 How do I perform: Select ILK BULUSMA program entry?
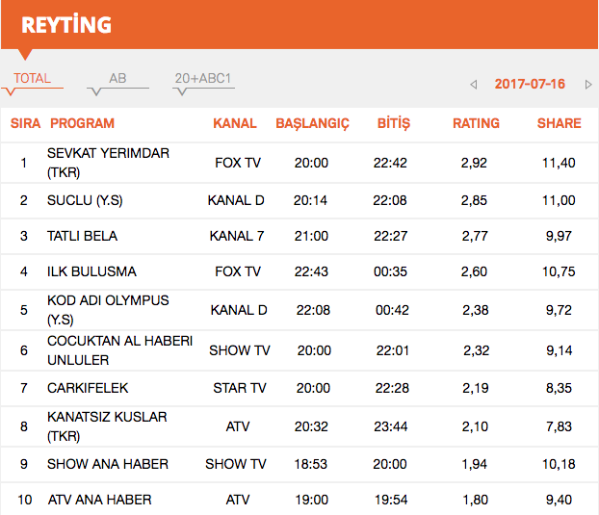[91, 271]
